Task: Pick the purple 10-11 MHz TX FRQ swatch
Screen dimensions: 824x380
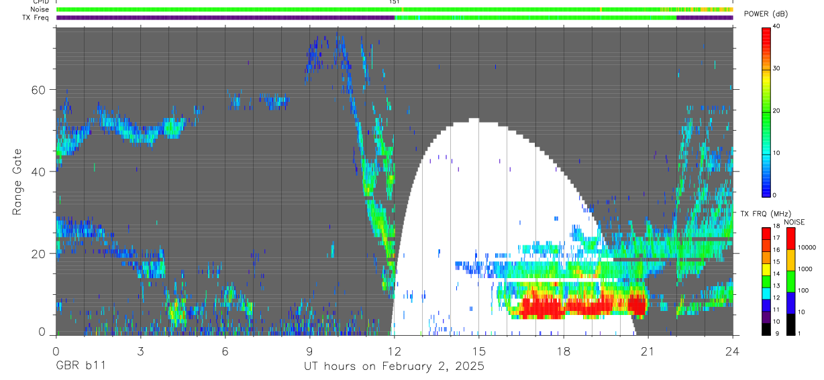Action: tap(766, 318)
